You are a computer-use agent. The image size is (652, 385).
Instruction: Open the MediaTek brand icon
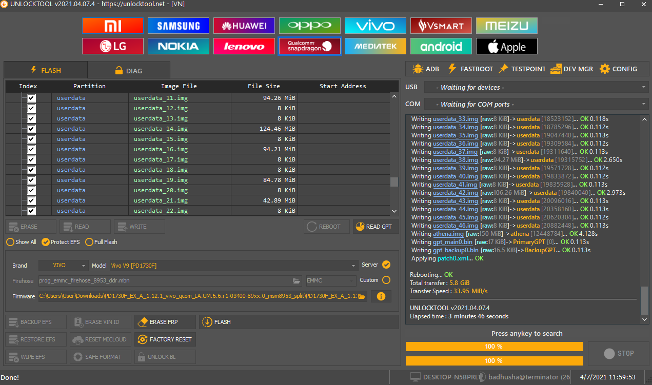(376, 46)
